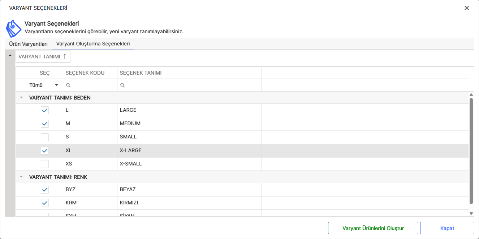Switch to Ürün Varyantları tab

28,44
